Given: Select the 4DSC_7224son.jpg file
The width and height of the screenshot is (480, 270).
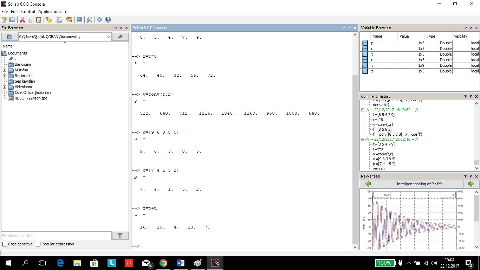Looking at the screenshot, I should click(31, 98).
